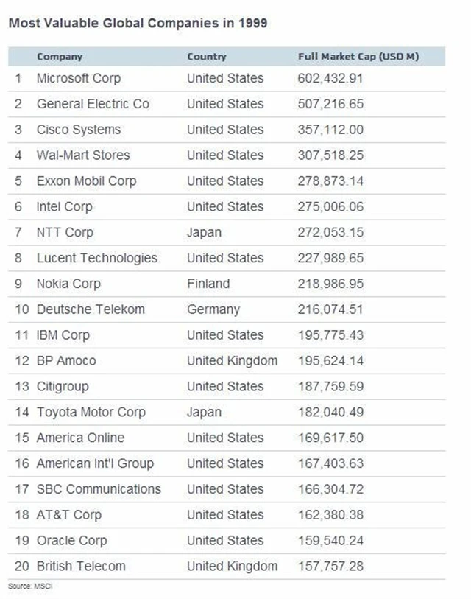
Task: Select the Cisco Systems row entry
Action: coord(79,130)
